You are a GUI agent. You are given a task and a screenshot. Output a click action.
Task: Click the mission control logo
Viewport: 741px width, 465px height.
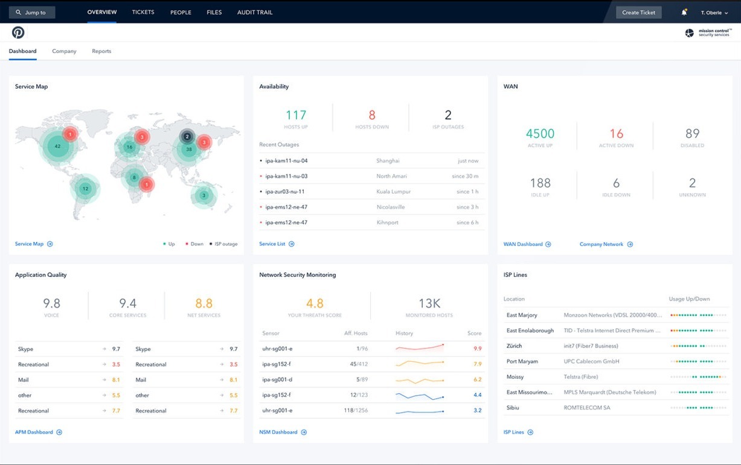707,33
